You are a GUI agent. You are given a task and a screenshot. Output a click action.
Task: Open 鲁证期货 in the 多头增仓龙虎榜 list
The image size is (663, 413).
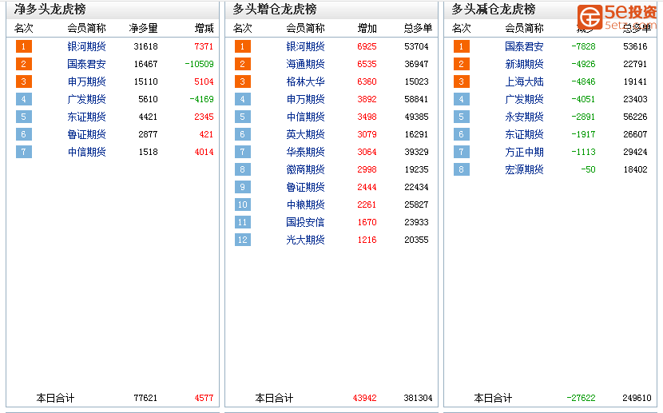(x=305, y=187)
